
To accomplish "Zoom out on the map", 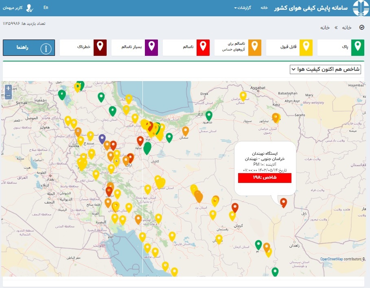I will pos(8,95).
